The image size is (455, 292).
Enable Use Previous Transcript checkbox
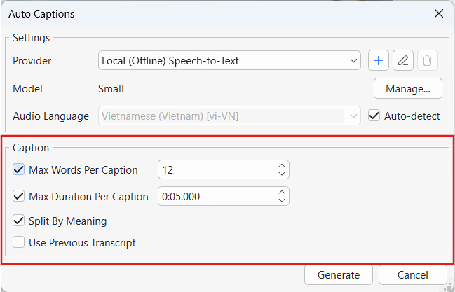(18, 242)
